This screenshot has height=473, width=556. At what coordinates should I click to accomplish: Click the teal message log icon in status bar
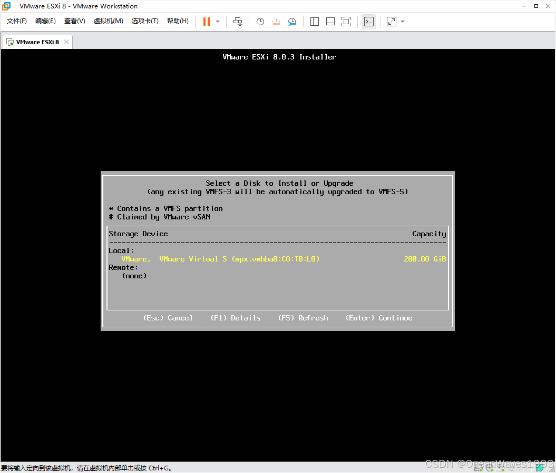coord(540,468)
